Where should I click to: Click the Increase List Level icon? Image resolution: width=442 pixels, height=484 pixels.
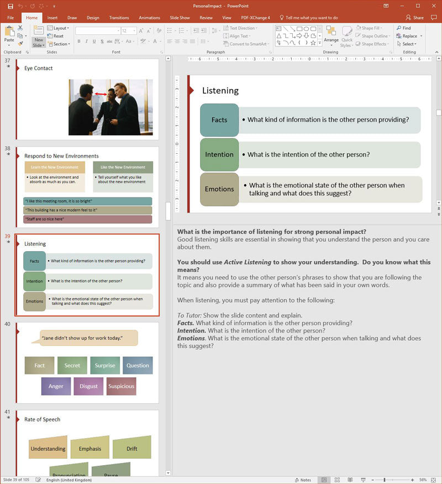pos(204,30)
